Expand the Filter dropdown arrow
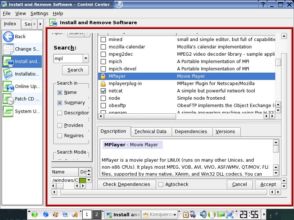Image resolution: width=294 pixels, height=220 pixels. pyautogui.click(x=87, y=33)
